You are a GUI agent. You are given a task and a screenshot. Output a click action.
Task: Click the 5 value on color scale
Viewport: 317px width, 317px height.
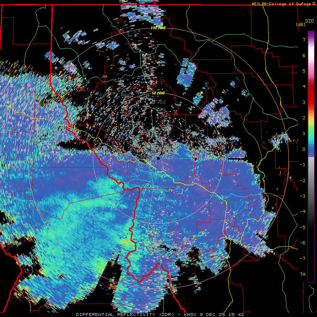click(x=304, y=71)
